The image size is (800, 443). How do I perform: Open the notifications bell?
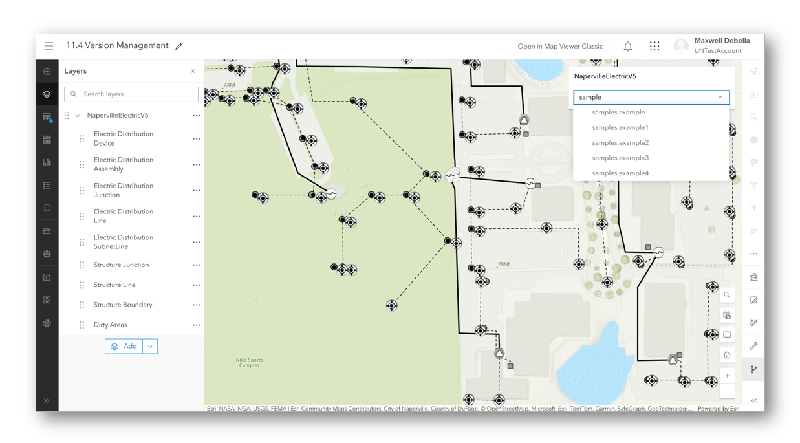tap(628, 47)
